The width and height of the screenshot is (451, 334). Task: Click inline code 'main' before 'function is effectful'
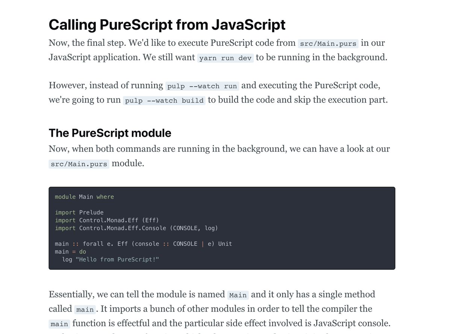point(59,324)
